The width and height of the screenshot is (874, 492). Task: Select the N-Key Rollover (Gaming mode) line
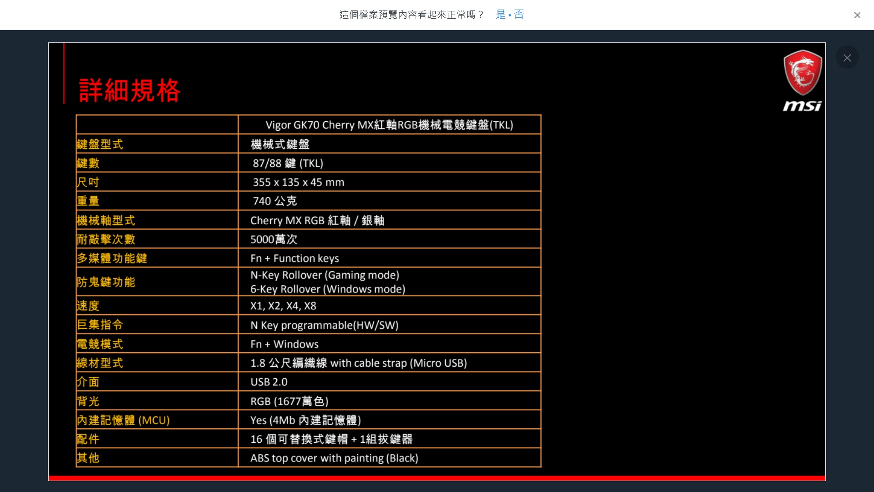coord(325,275)
